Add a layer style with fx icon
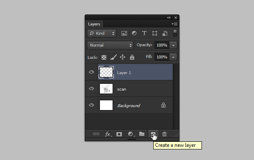Screen dimensions: 254x160 tap(108, 134)
